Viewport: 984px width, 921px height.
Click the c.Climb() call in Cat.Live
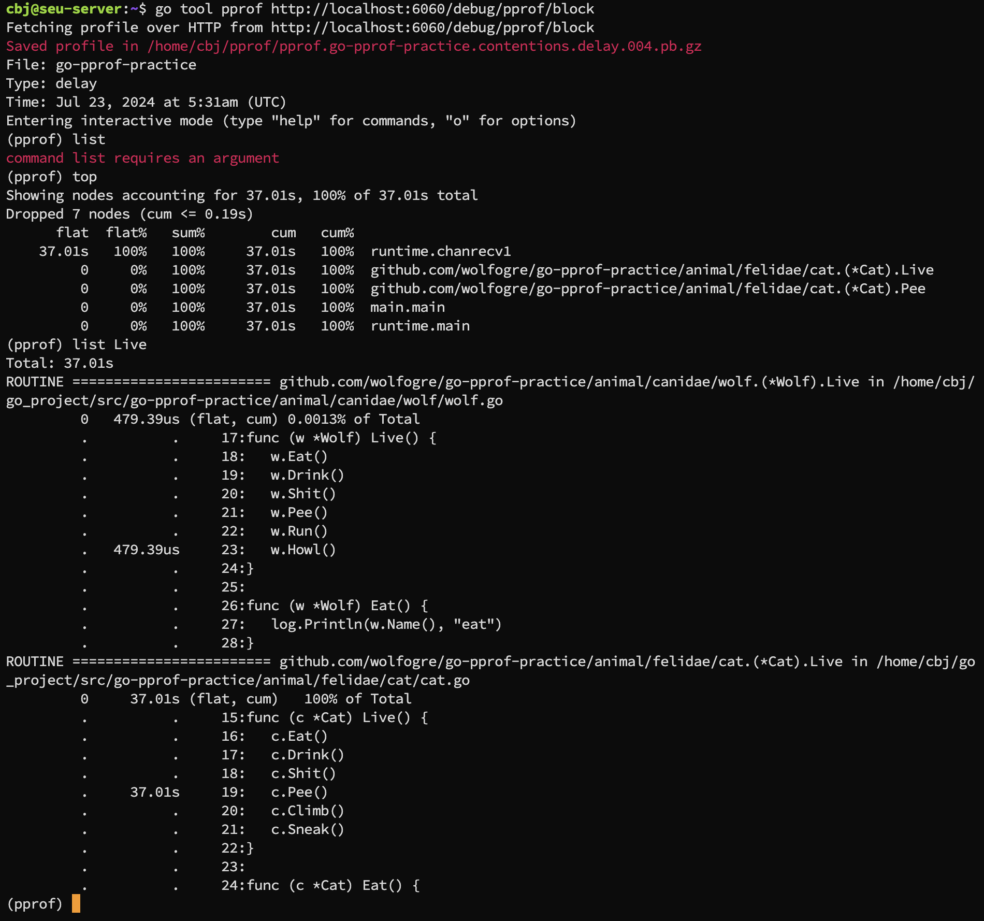(307, 811)
